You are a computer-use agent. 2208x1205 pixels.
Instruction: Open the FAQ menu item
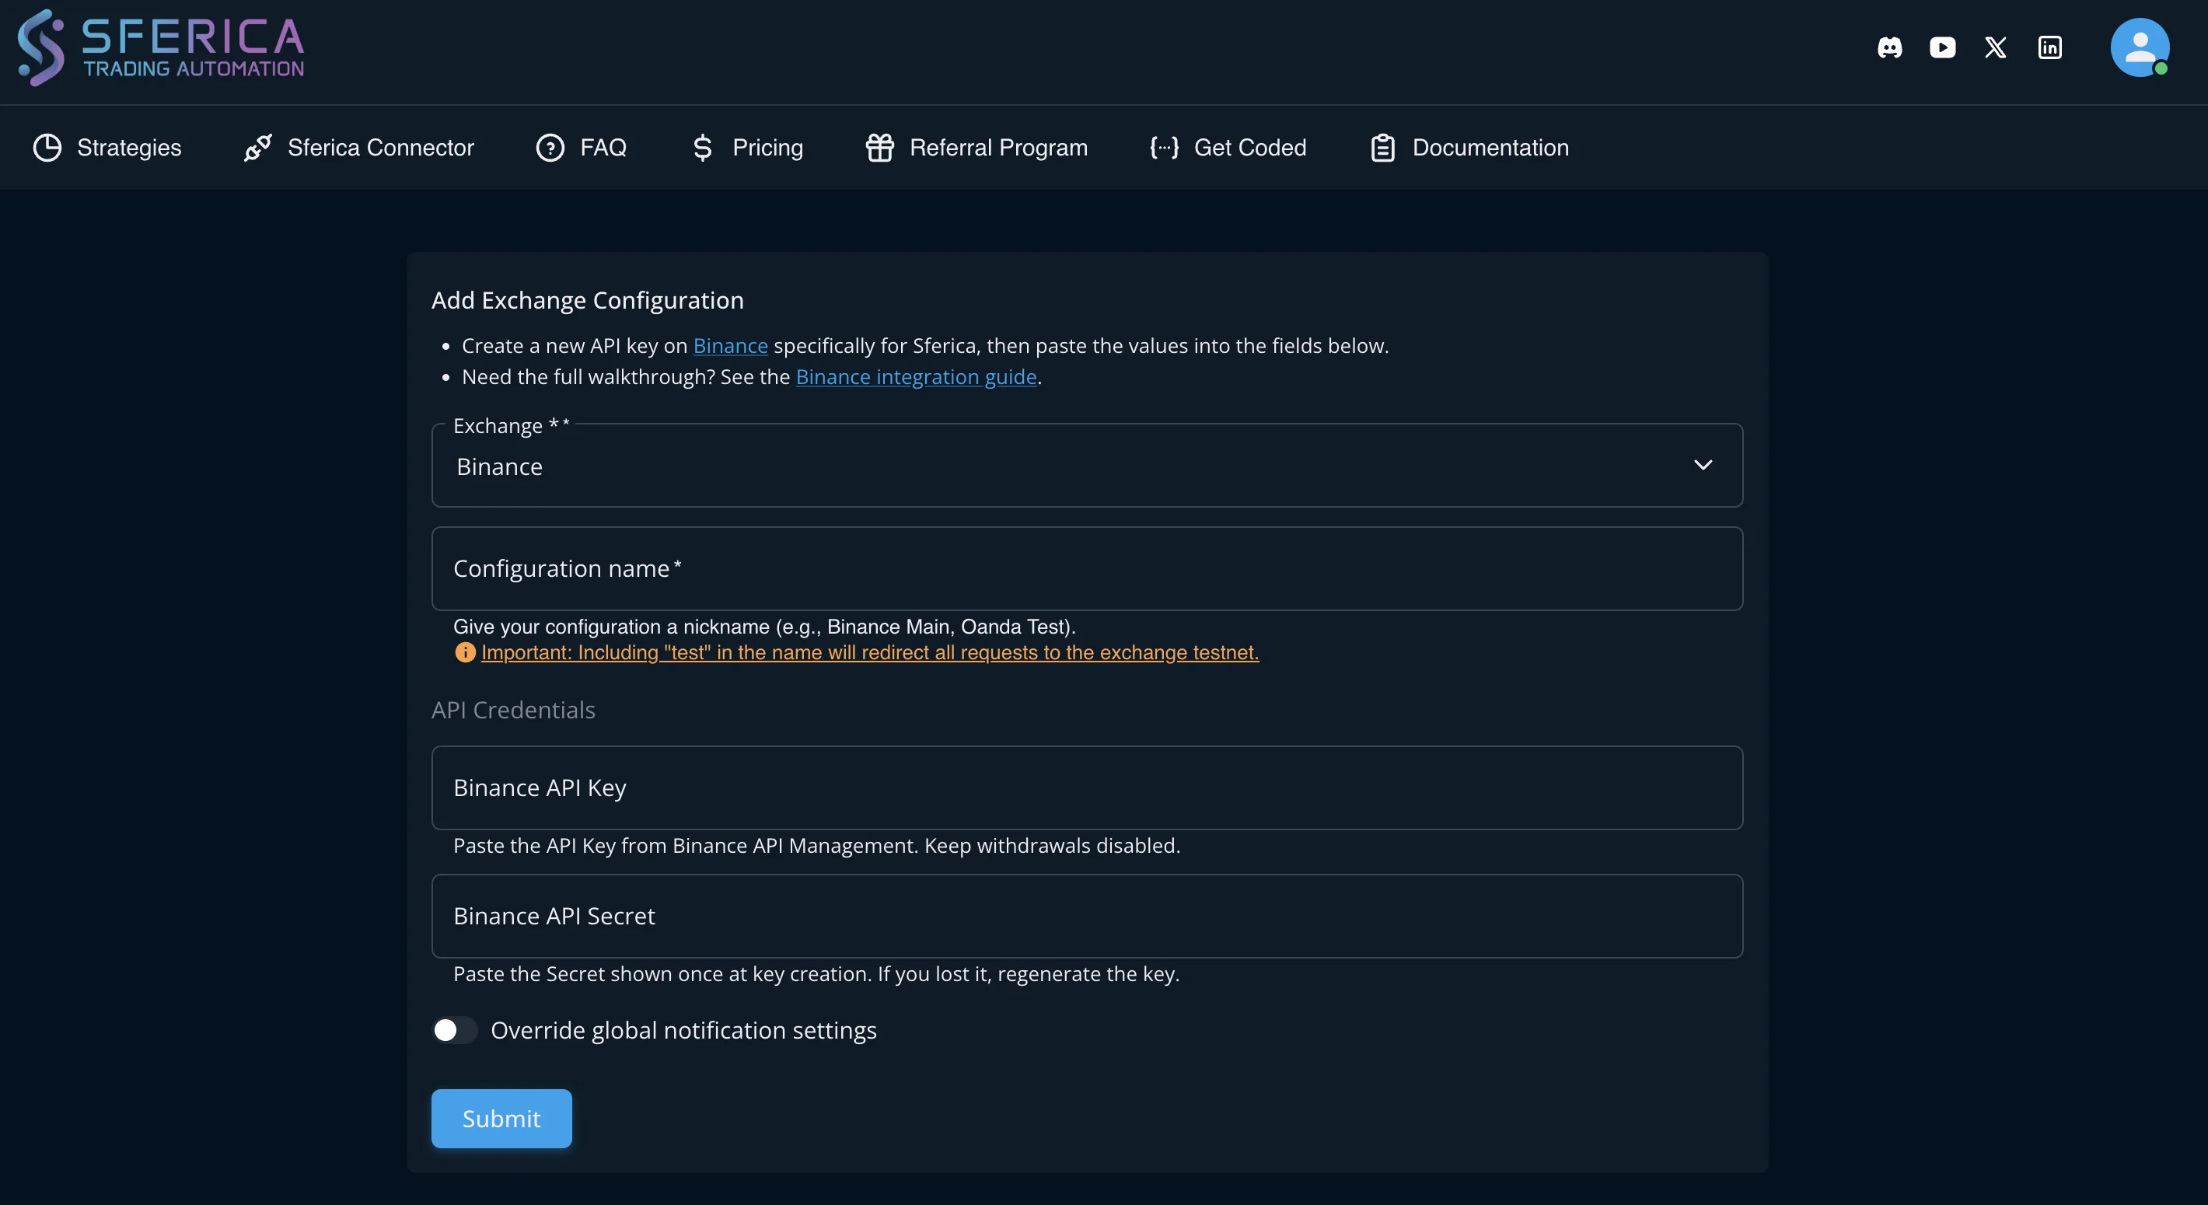(x=581, y=148)
